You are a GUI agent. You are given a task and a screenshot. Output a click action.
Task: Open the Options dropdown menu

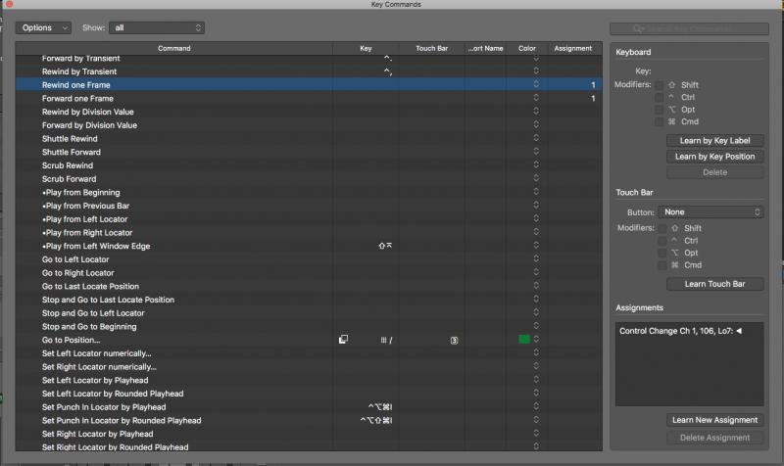pos(43,28)
